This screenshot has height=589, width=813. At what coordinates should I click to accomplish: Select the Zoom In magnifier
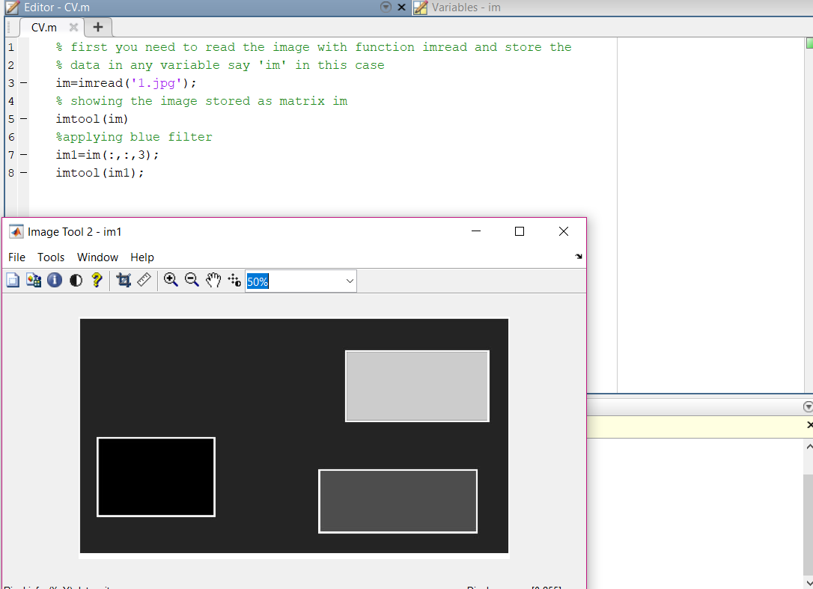171,280
